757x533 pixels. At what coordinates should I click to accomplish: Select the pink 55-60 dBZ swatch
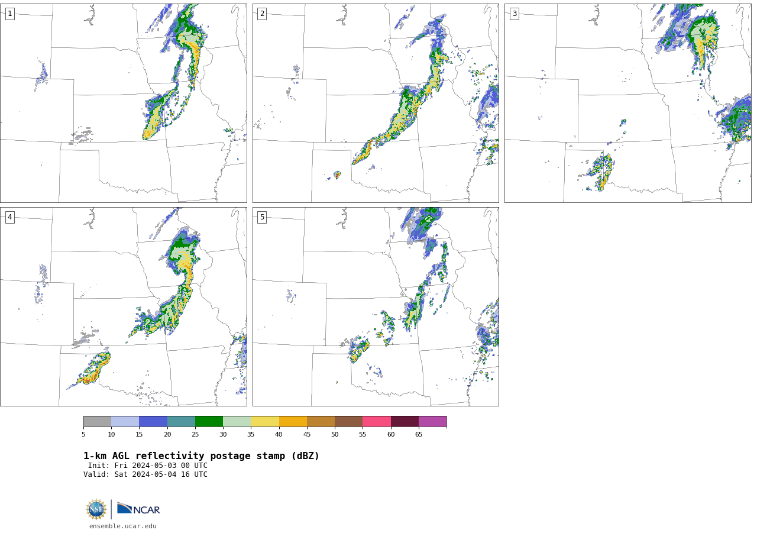point(377,422)
